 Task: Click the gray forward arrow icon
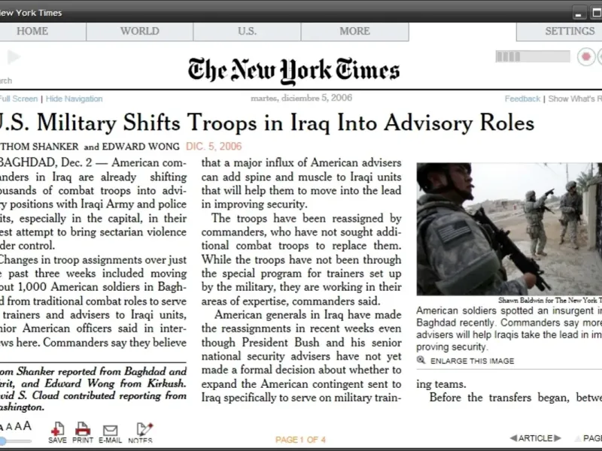14,57
